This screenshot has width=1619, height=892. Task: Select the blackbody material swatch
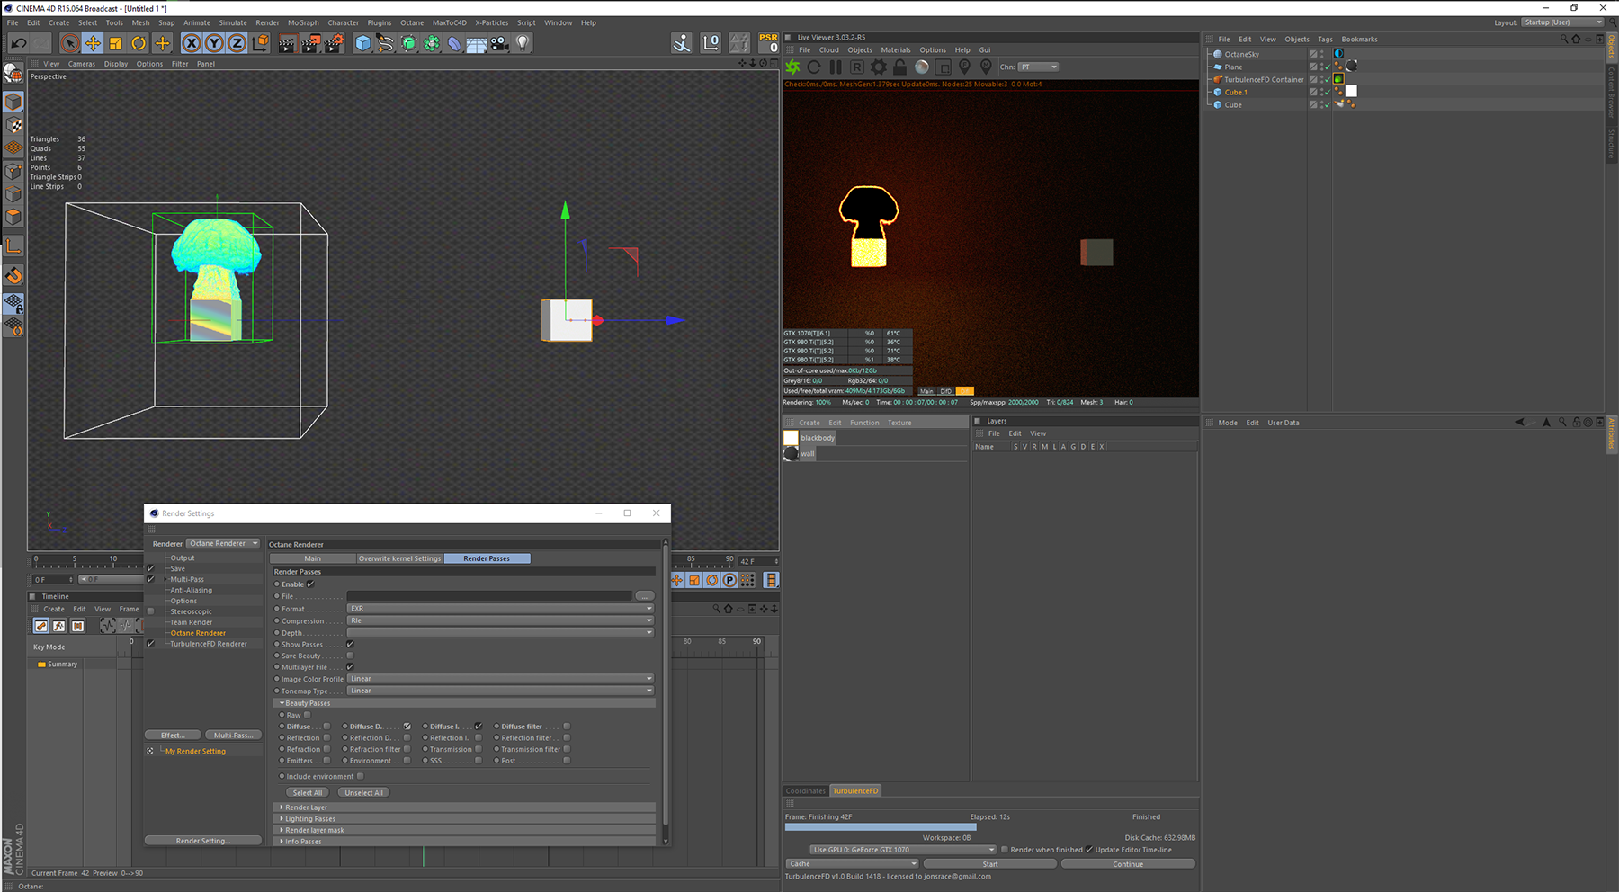pyautogui.click(x=792, y=438)
